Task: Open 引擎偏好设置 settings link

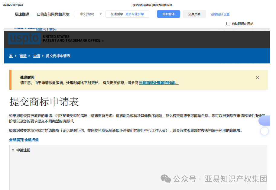Action: pos(220,14)
